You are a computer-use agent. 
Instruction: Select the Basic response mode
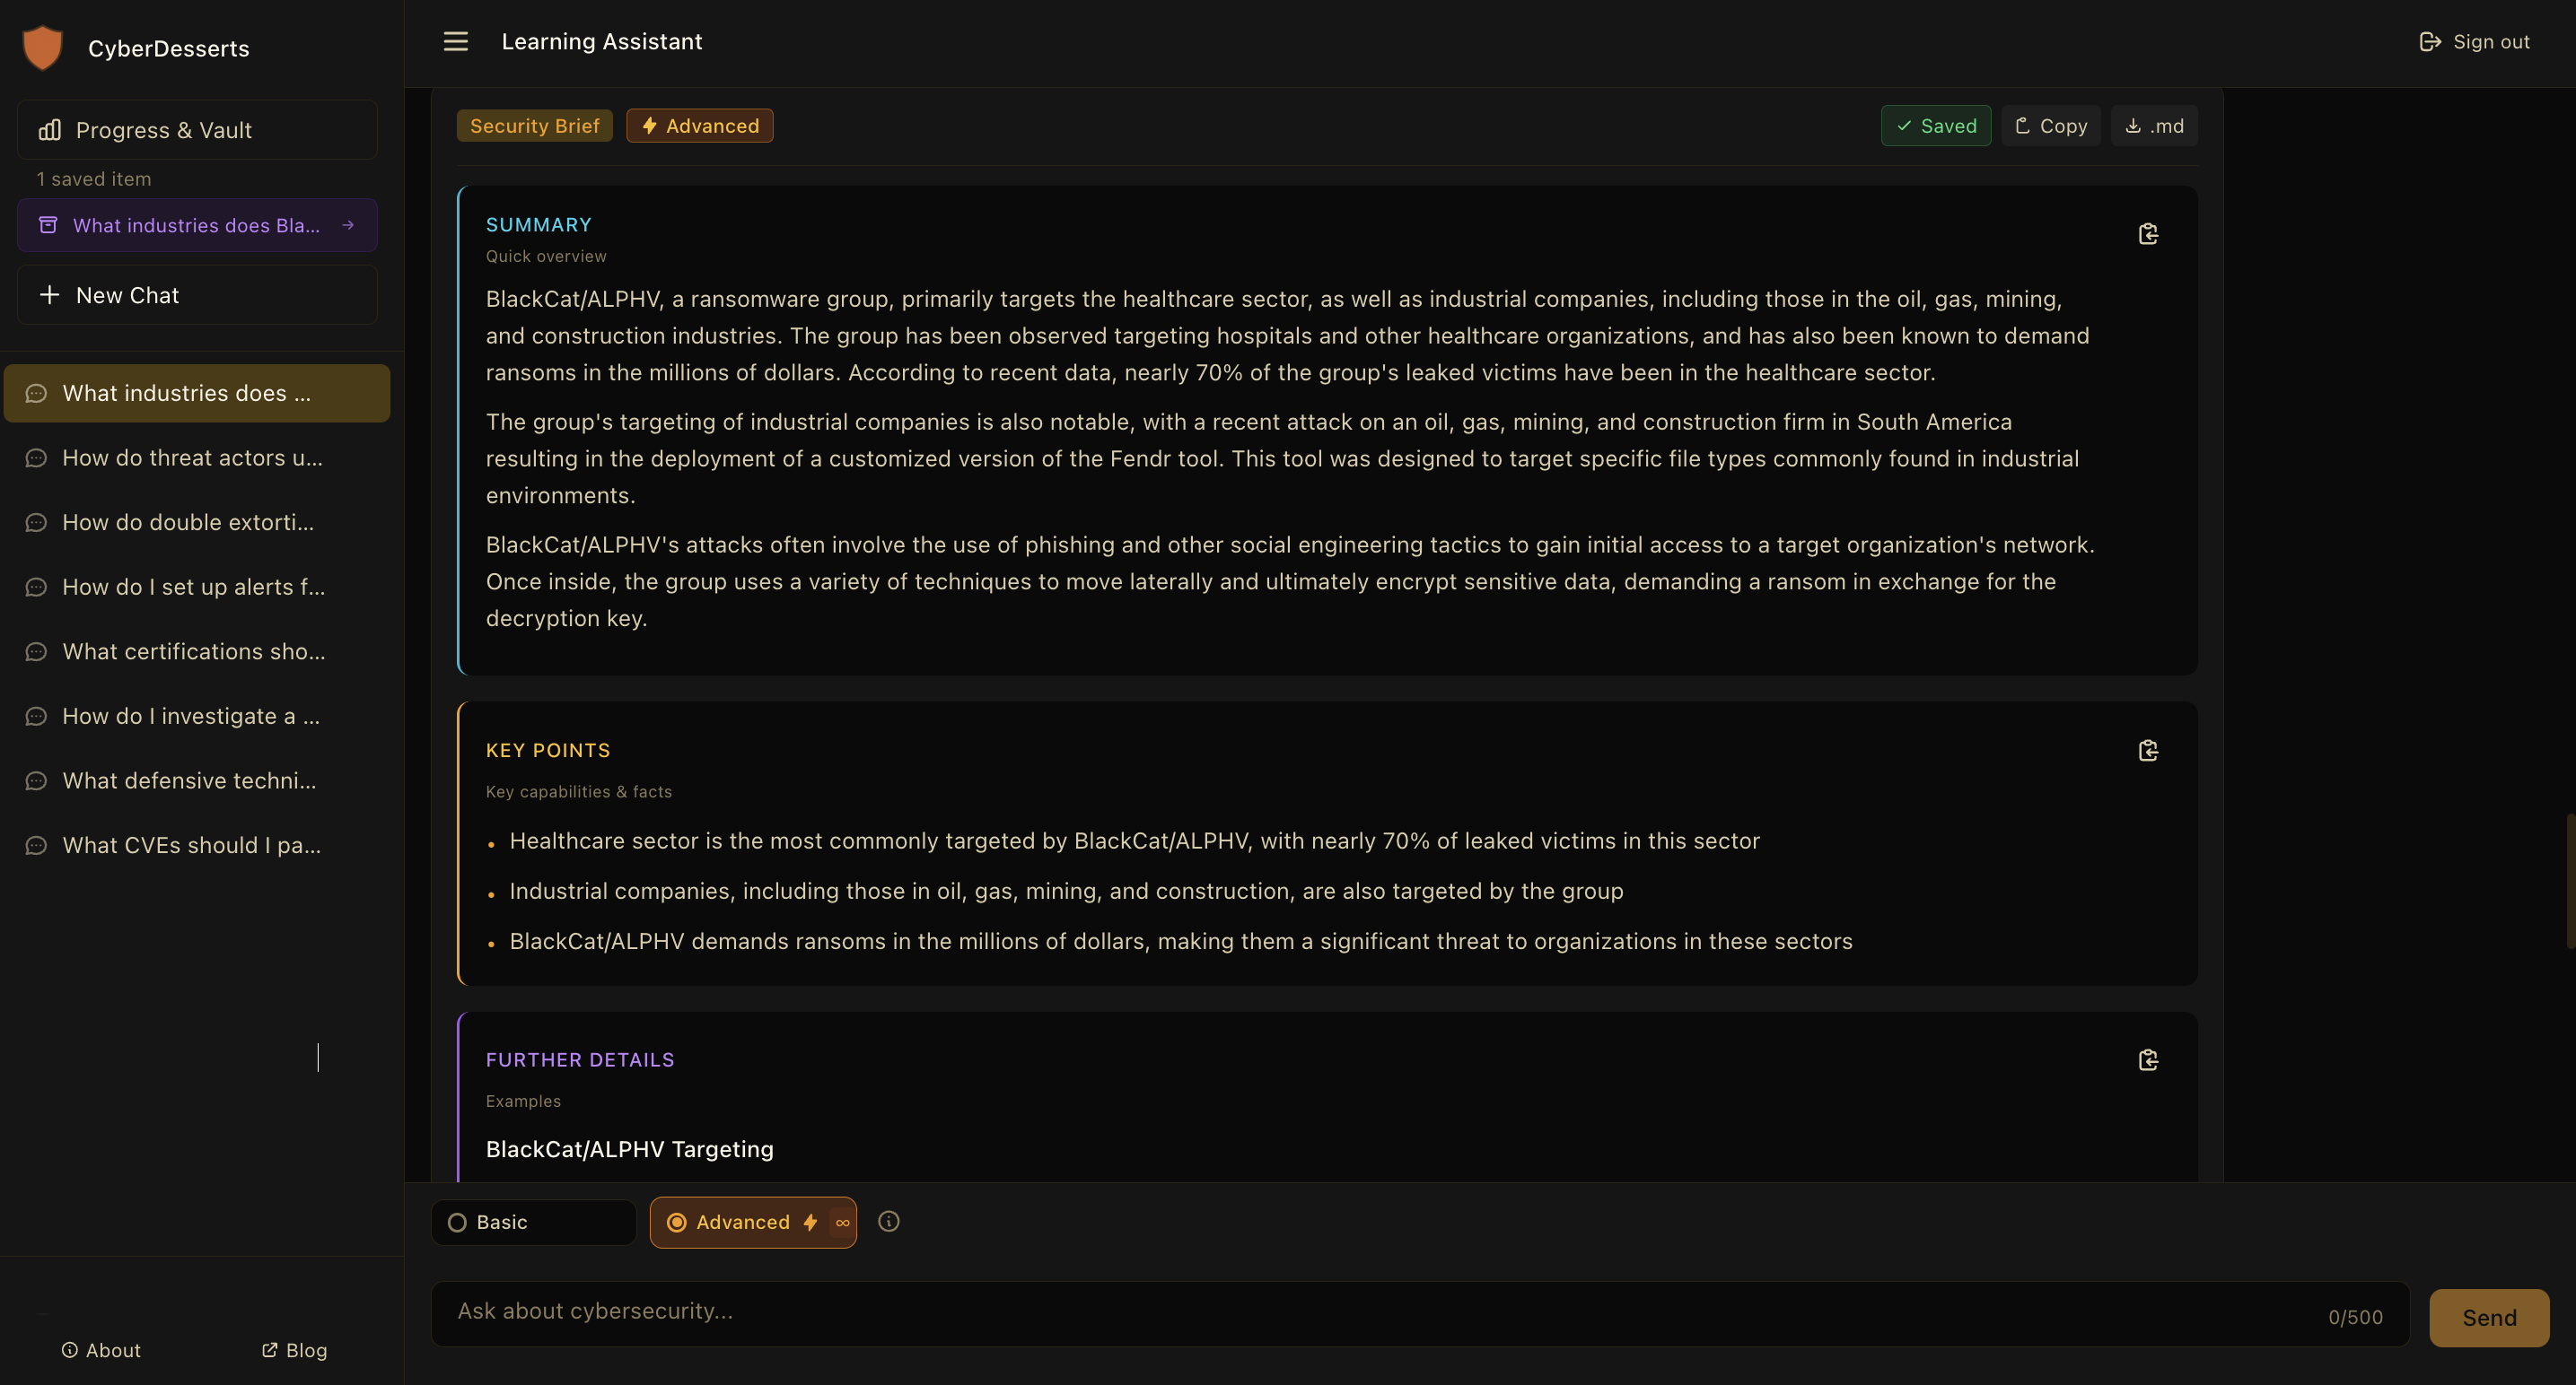tap(532, 1221)
